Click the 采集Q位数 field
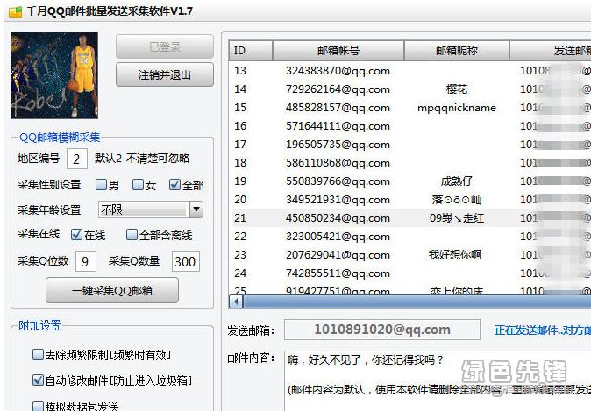The image size is (591, 411). [x=86, y=261]
